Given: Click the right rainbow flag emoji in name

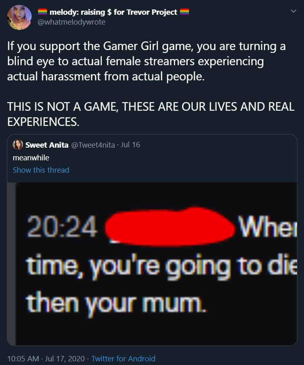Looking at the screenshot, I should pos(185,12).
